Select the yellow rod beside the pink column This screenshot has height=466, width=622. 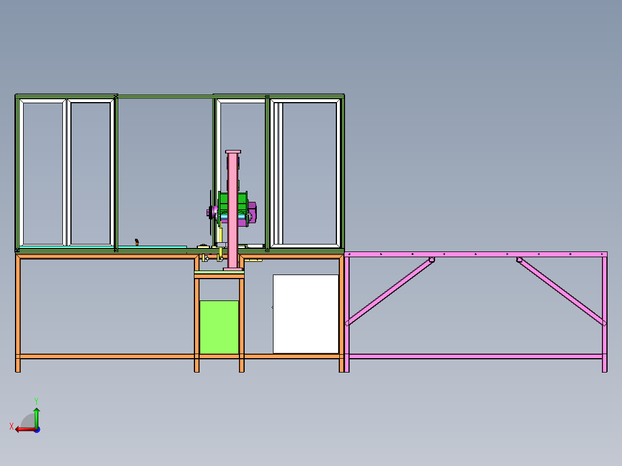[221, 235]
